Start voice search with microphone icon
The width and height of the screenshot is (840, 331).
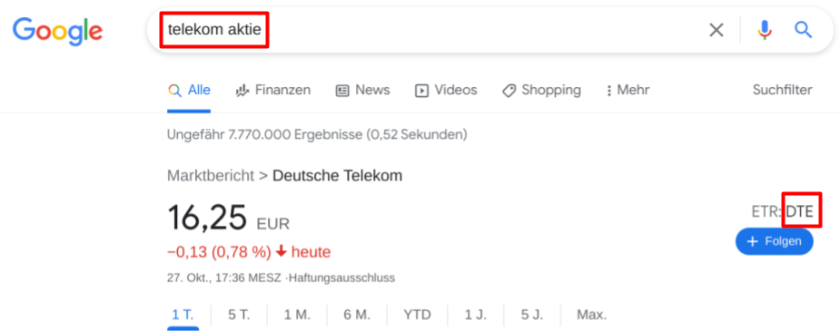[x=765, y=31]
